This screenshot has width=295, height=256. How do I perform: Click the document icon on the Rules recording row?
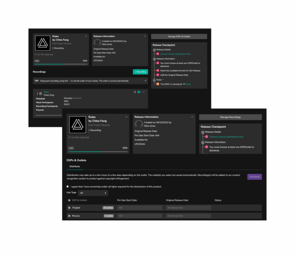point(135,92)
